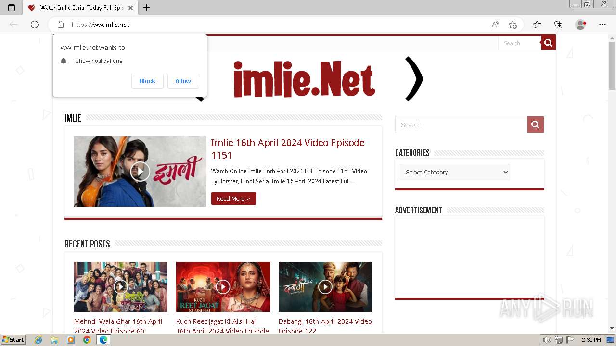Image resolution: width=616 pixels, height=346 pixels.
Task: Click Show desktop button in taskbar
Action: tap(610, 340)
